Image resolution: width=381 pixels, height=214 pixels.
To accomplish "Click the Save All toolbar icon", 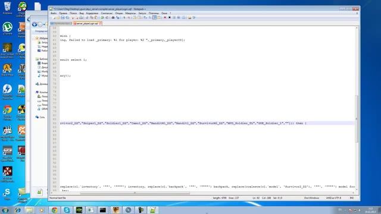I will tap(67, 17).
